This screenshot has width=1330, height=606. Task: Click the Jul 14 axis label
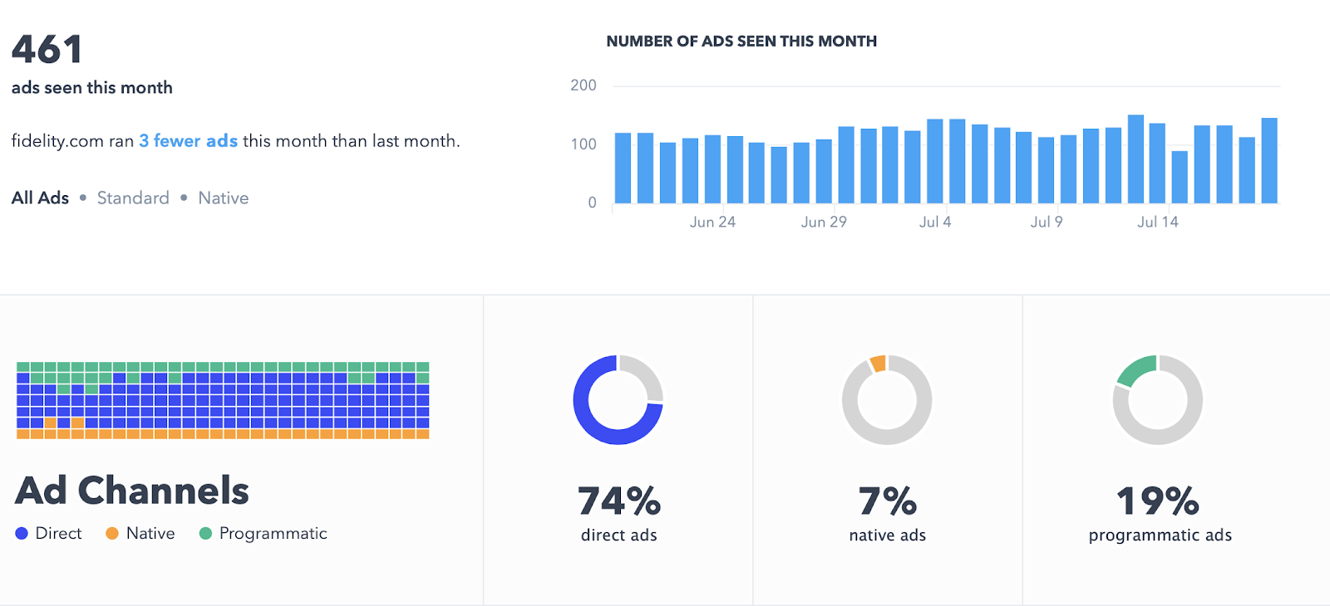1158,222
